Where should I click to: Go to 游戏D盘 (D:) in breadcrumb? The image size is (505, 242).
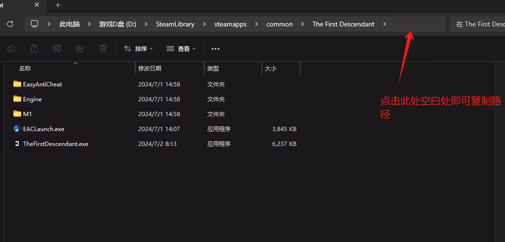coord(118,24)
